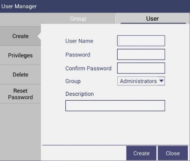
Task: Click the Confirm Password label
Action: coord(88,68)
